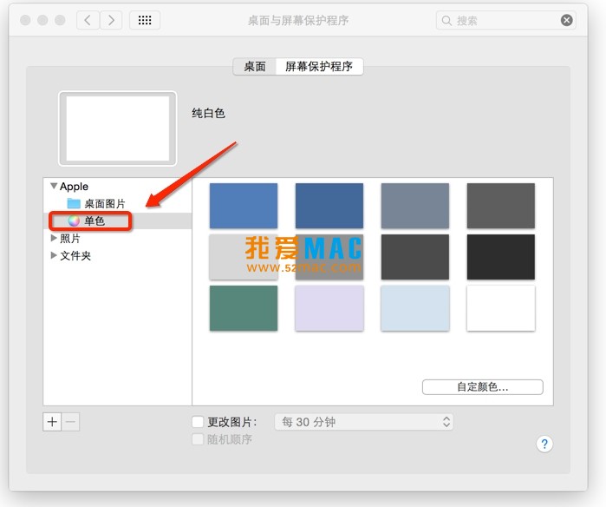Add a folder with the plus button
Viewport: 606px width, 507px height.
pyautogui.click(x=52, y=422)
